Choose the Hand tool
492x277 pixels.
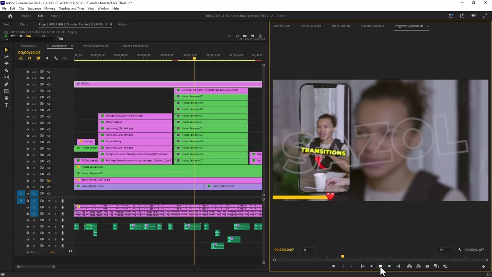pyautogui.click(x=6, y=98)
